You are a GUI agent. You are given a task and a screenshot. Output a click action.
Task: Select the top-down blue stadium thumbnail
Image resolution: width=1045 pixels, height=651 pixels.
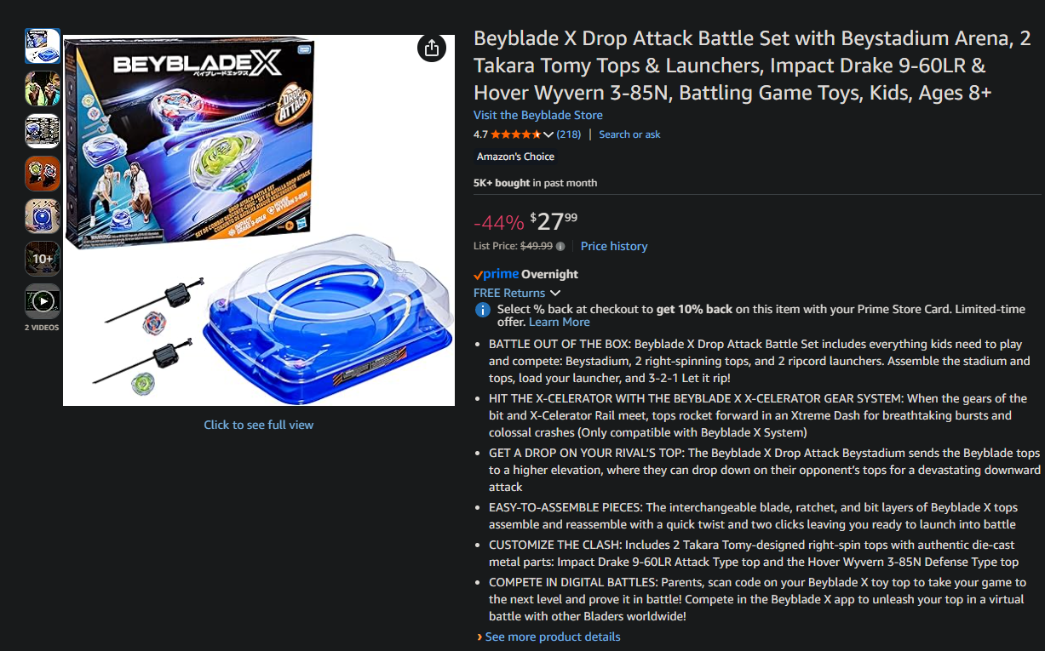pyautogui.click(x=43, y=216)
